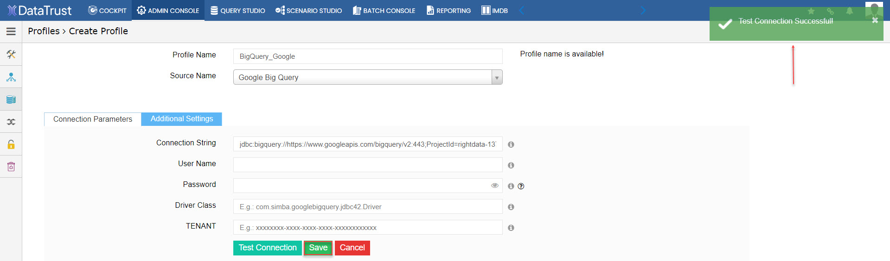Open the network hierarchy sidebar icon
Viewport: 890px width, 261px height.
(11, 77)
